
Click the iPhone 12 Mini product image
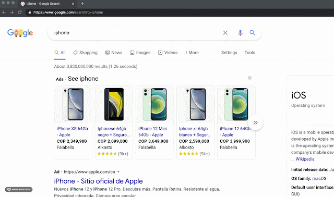coord(155,104)
